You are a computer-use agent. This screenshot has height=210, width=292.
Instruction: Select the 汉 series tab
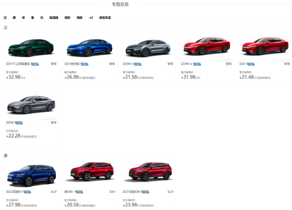[5, 18]
